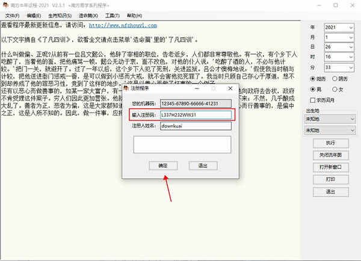
Task: Open the 文件(F) menu
Action: point(12,16)
